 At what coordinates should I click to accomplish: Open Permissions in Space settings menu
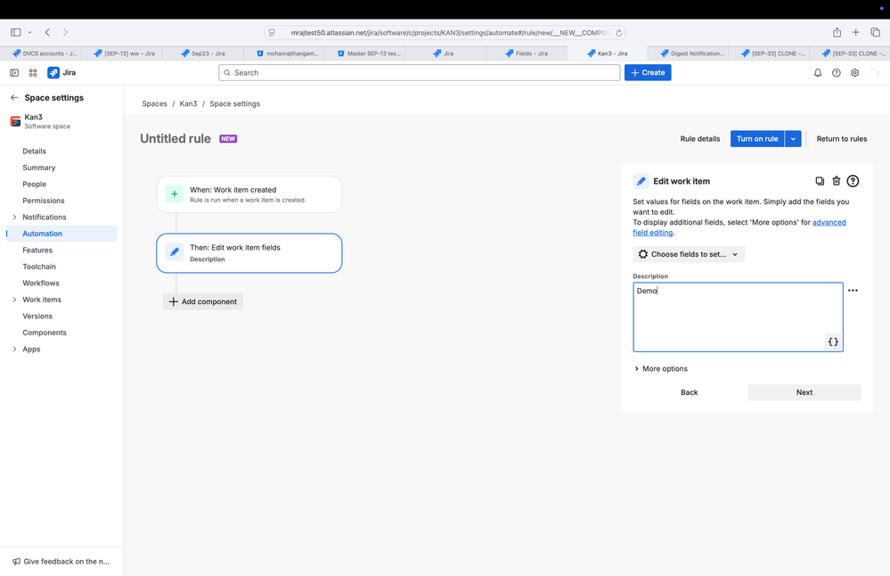[43, 201]
